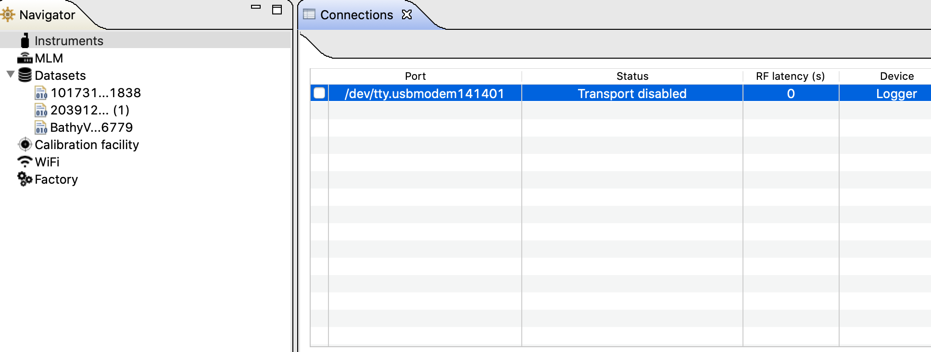Maximize the Navigator panel
This screenshot has height=352, width=931.
click(277, 10)
